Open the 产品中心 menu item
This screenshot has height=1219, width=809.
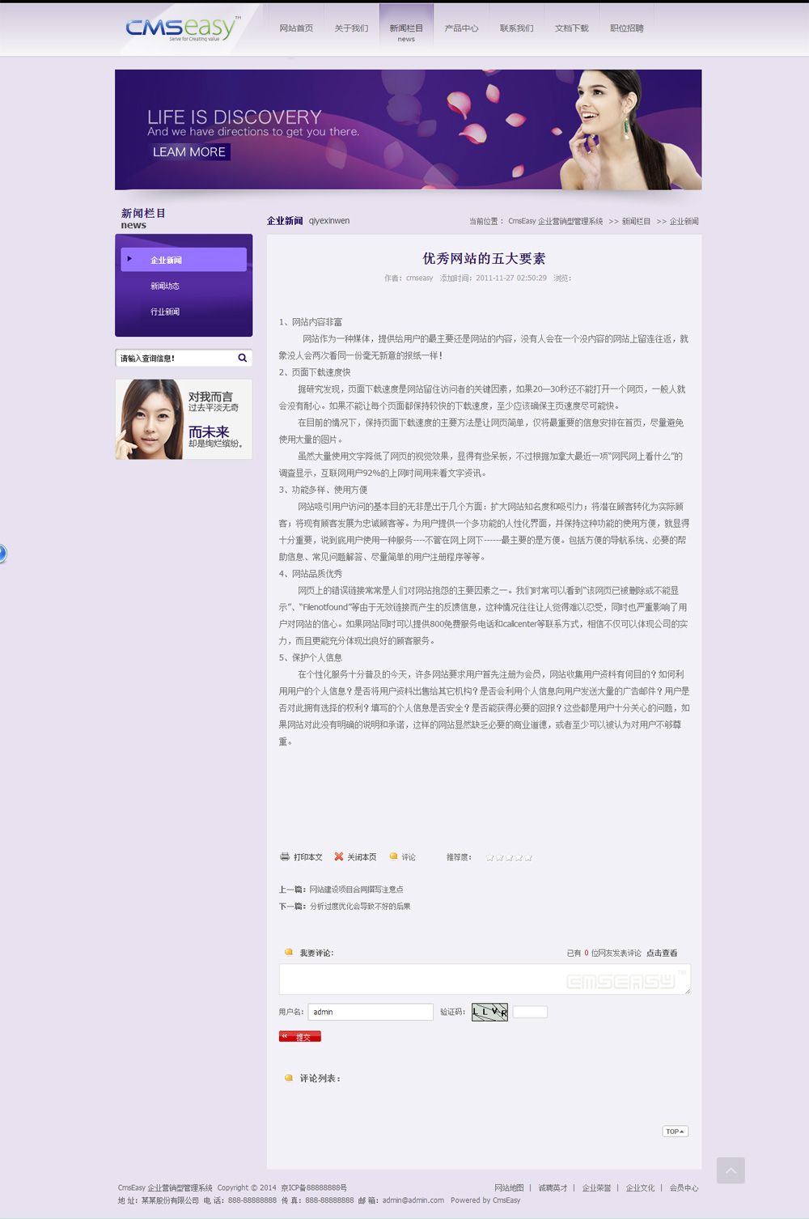[461, 28]
